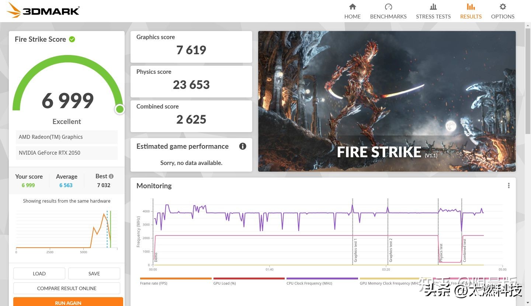The width and height of the screenshot is (531, 306).
Task: Switch to the RESULTS tab label
Action: (x=471, y=17)
